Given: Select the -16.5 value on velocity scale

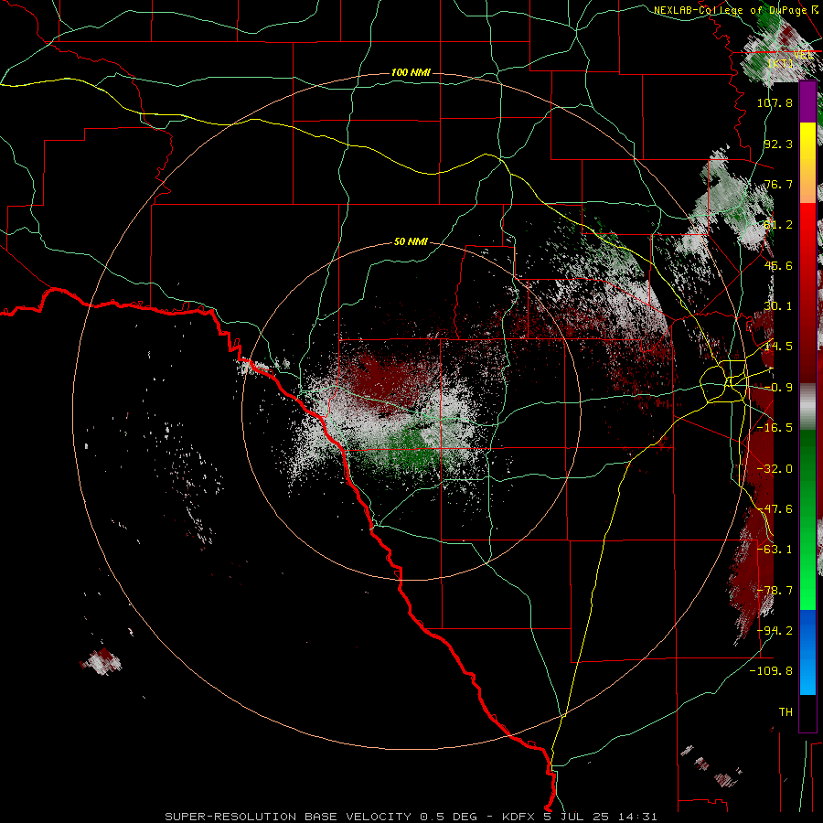Looking at the screenshot, I should [x=775, y=428].
